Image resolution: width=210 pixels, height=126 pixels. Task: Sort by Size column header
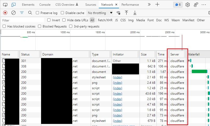148,54
